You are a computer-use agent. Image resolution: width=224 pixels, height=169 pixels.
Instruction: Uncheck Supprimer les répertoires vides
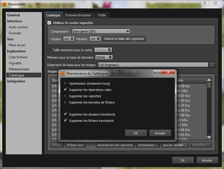pos(65,90)
